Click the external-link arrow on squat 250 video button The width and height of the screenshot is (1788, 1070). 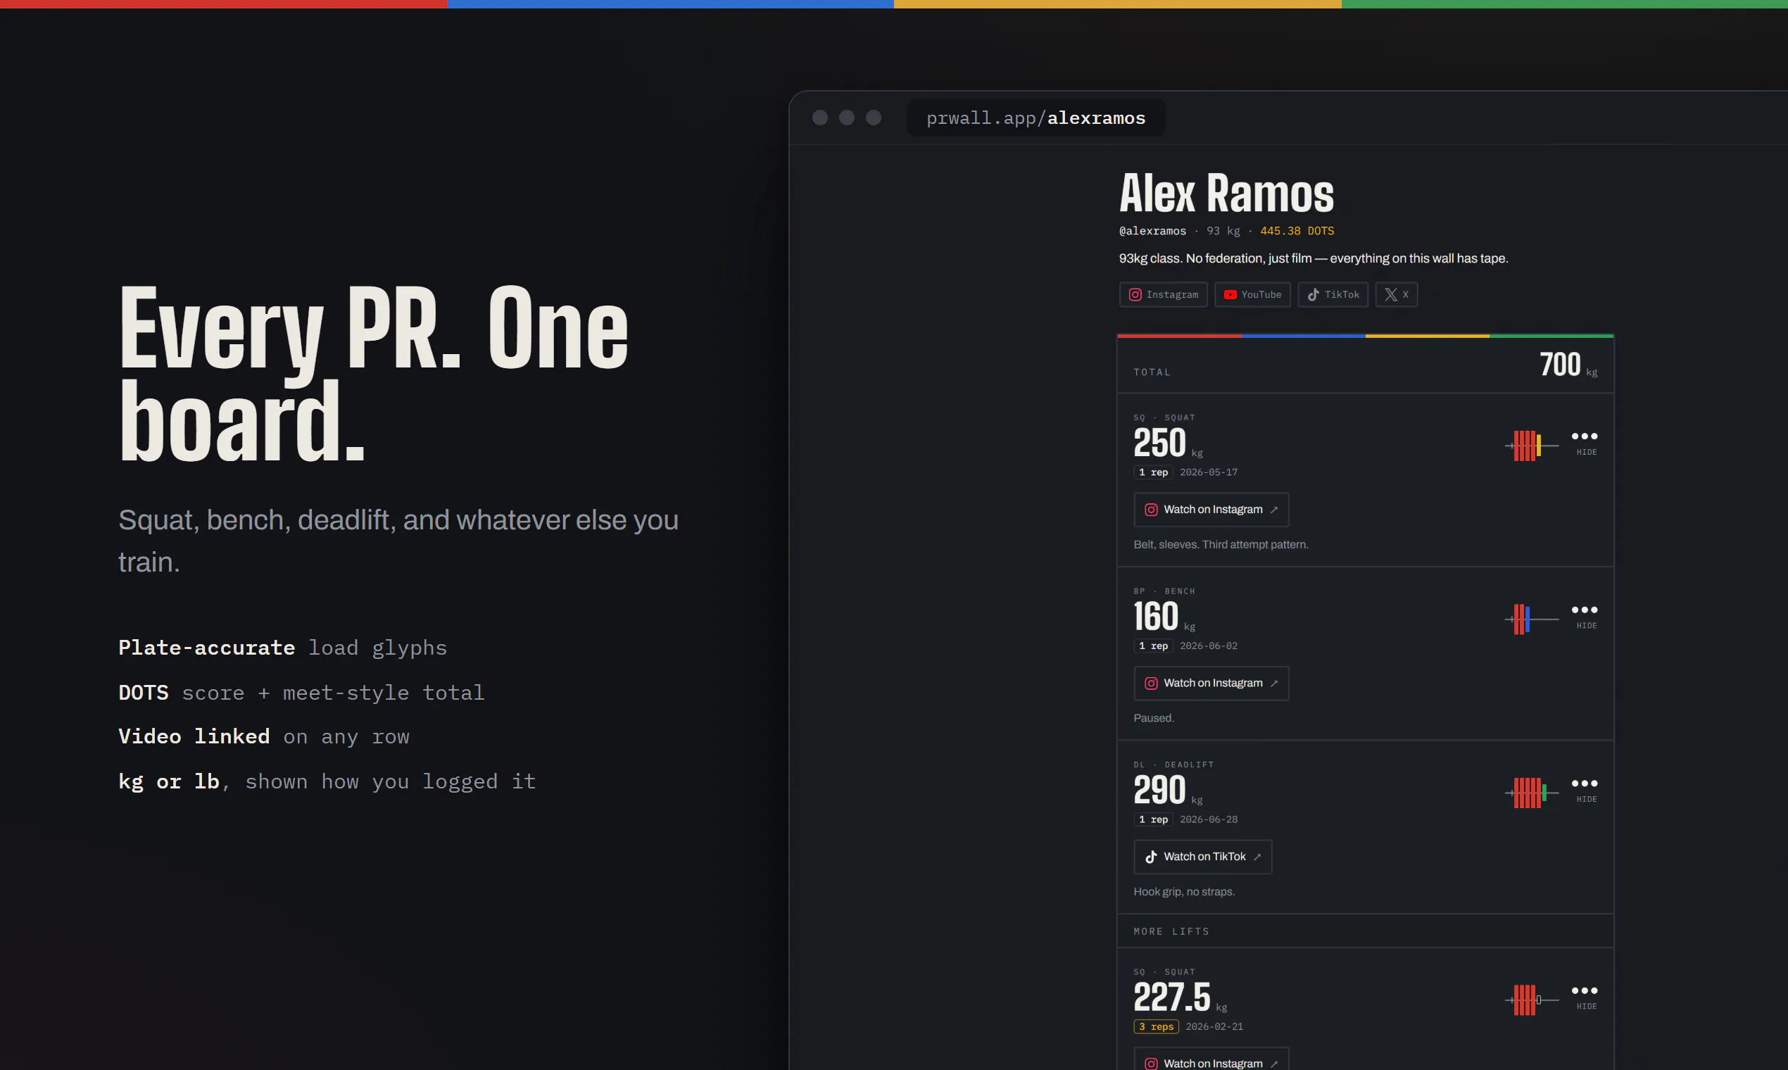[1274, 510]
